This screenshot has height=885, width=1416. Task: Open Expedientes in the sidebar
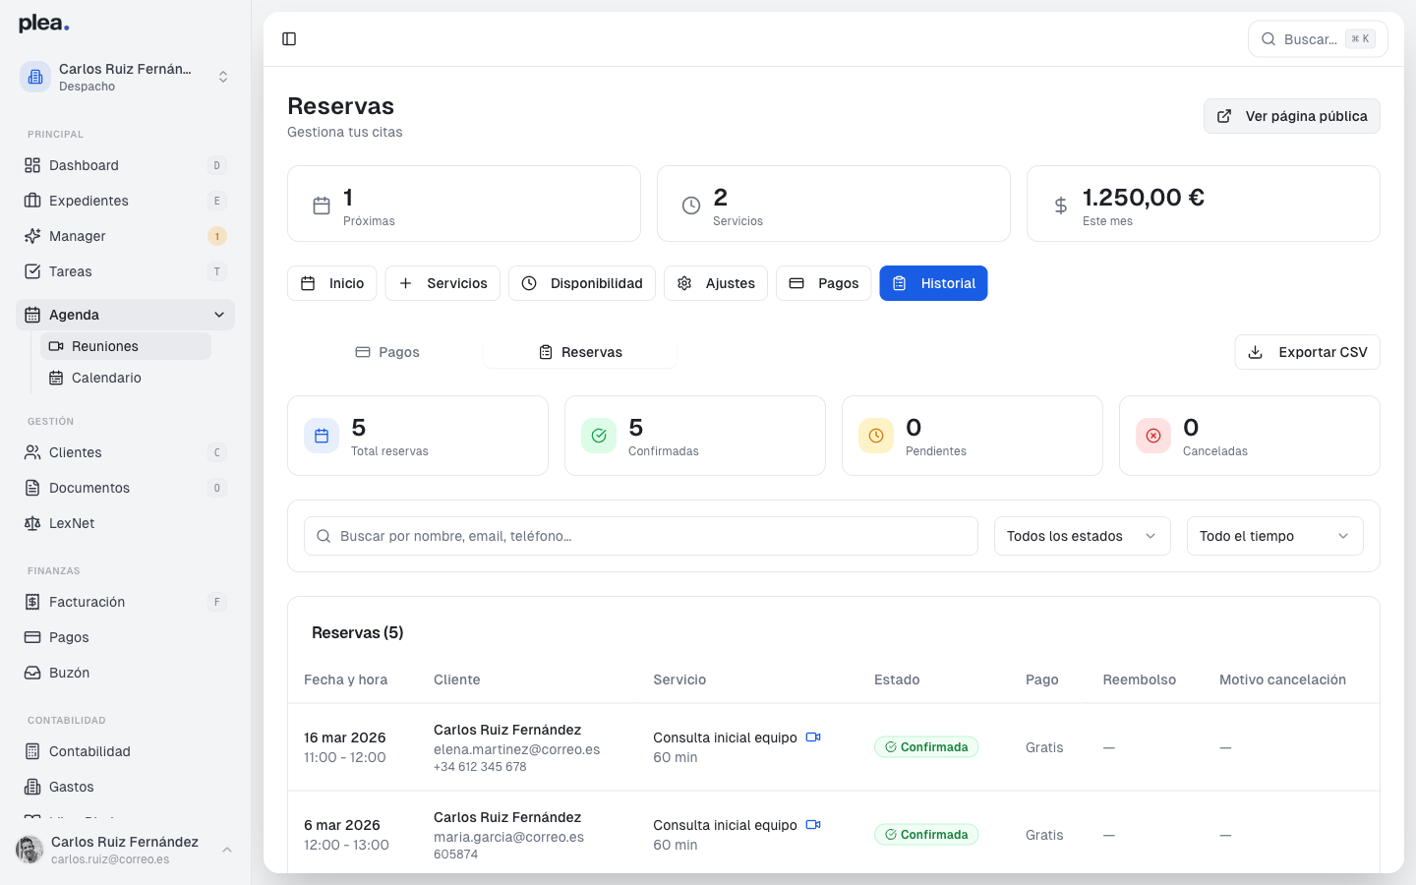point(126,201)
